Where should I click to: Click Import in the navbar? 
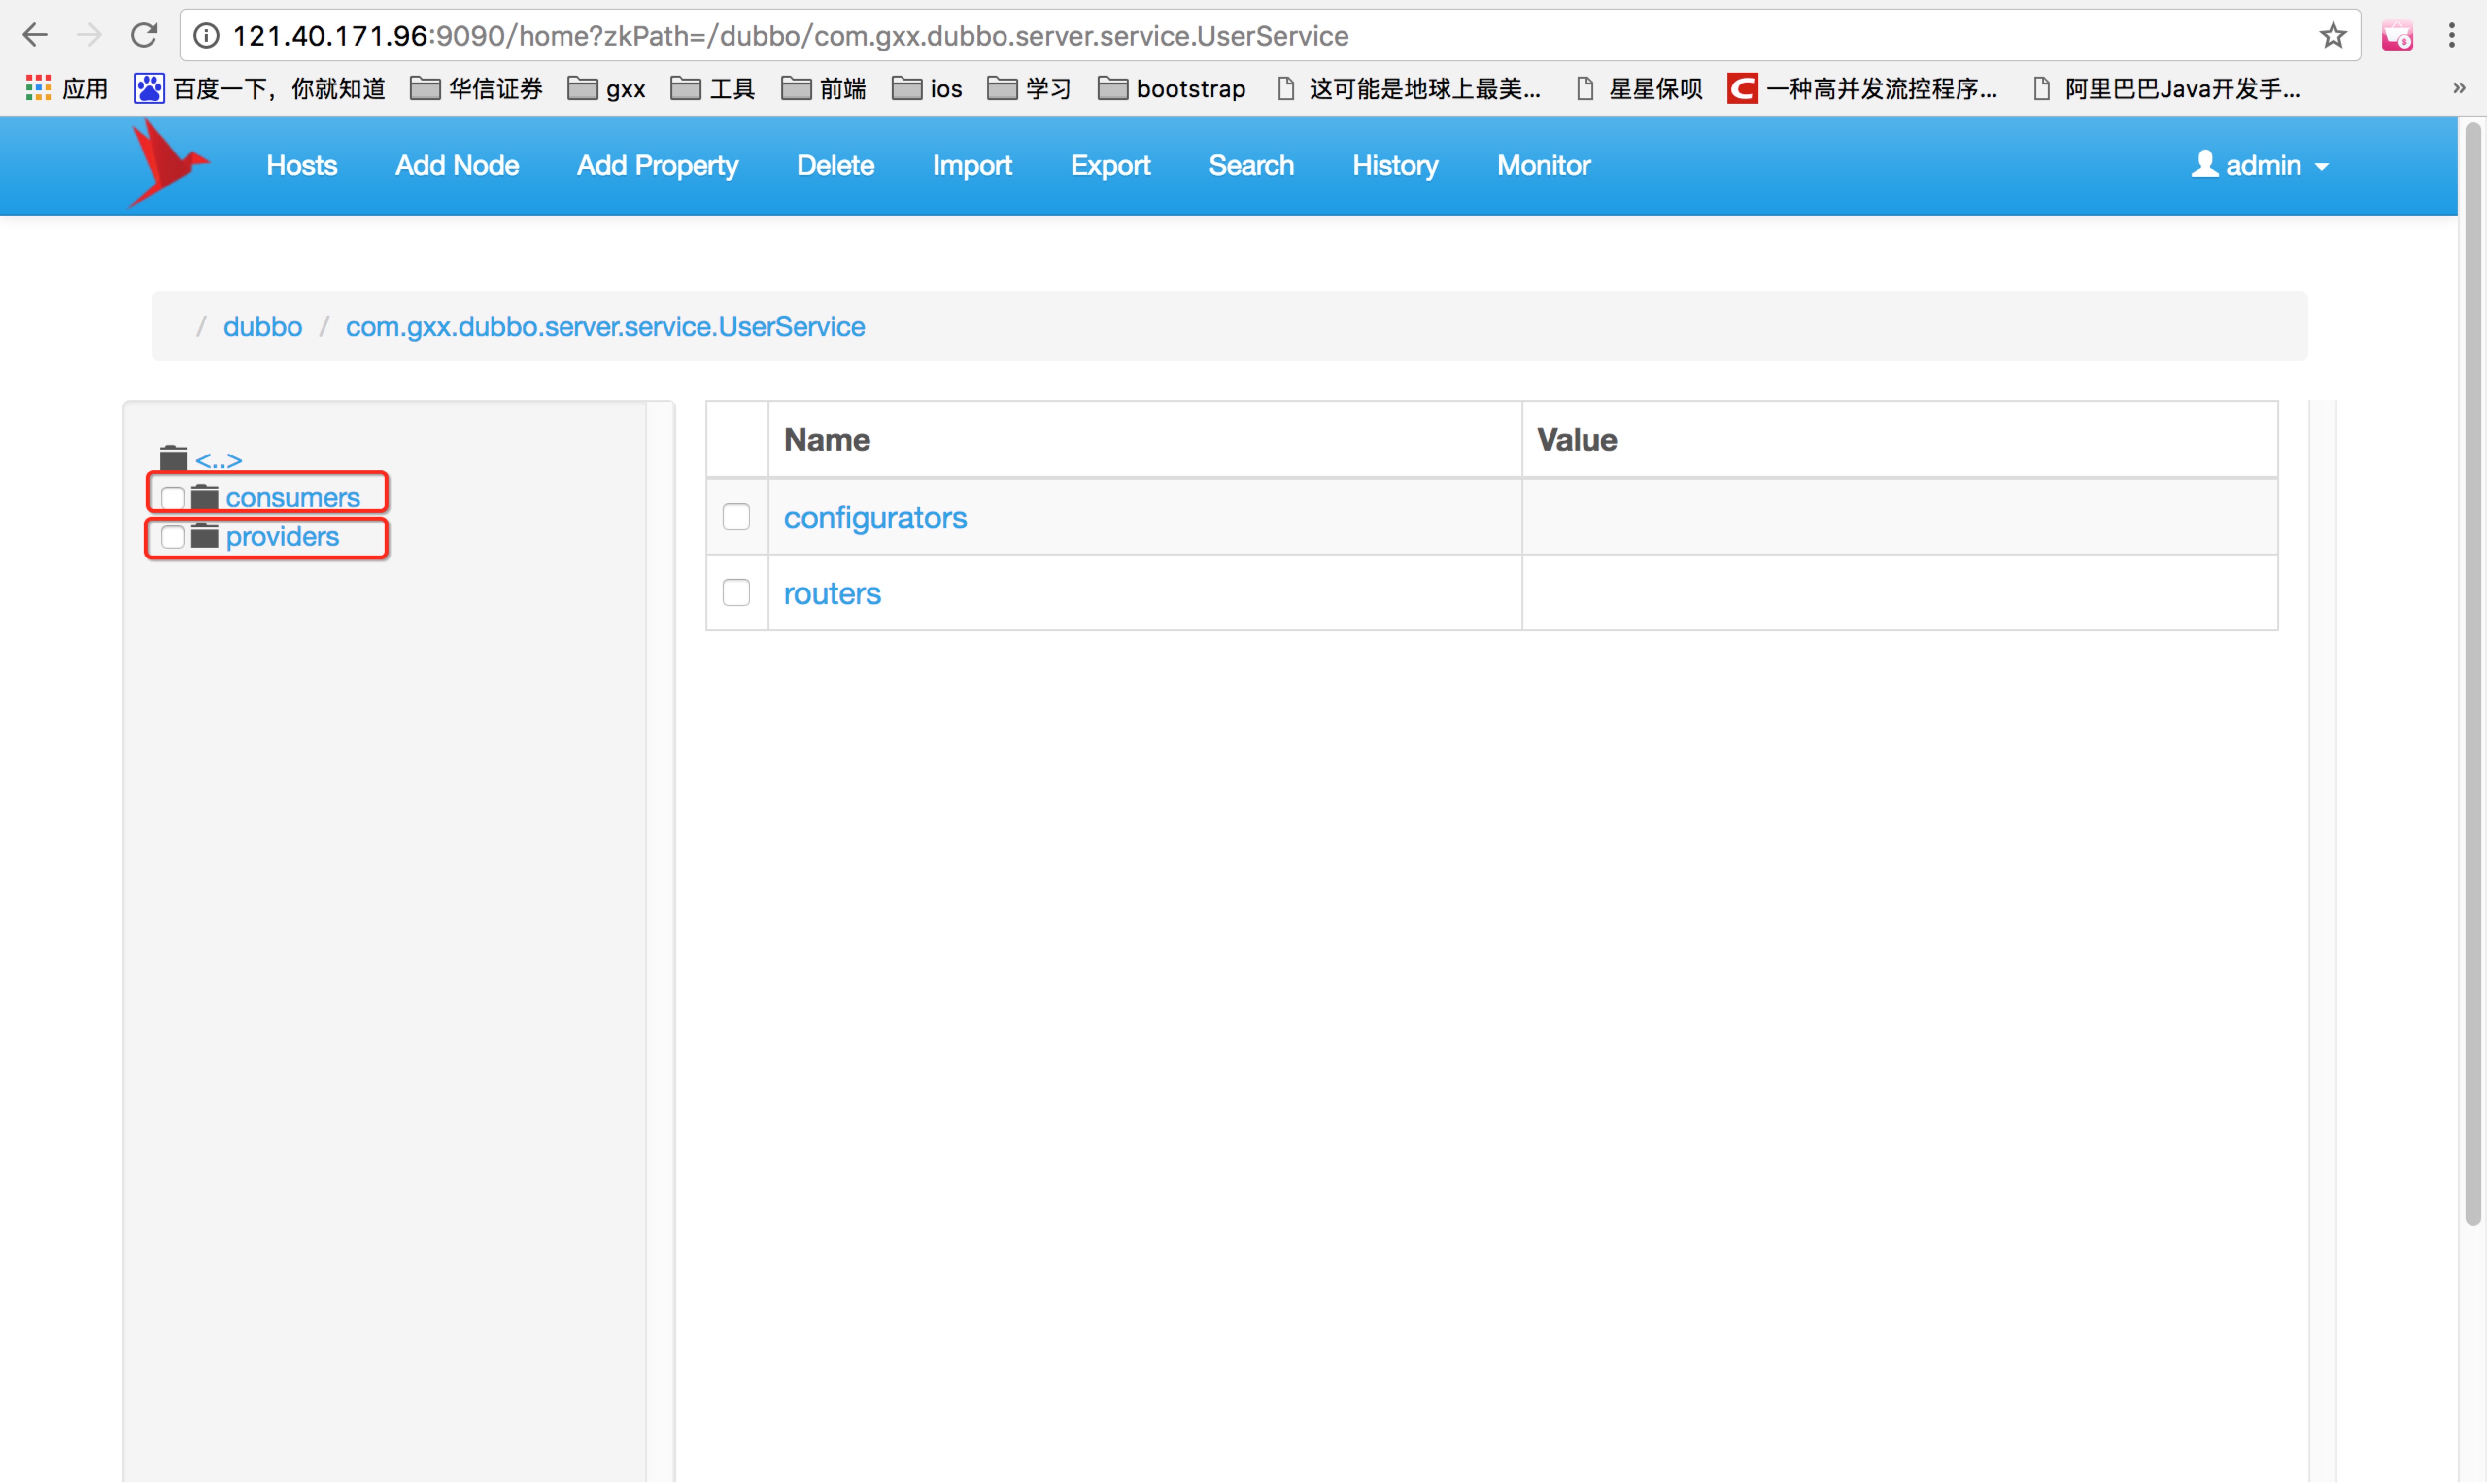point(972,165)
